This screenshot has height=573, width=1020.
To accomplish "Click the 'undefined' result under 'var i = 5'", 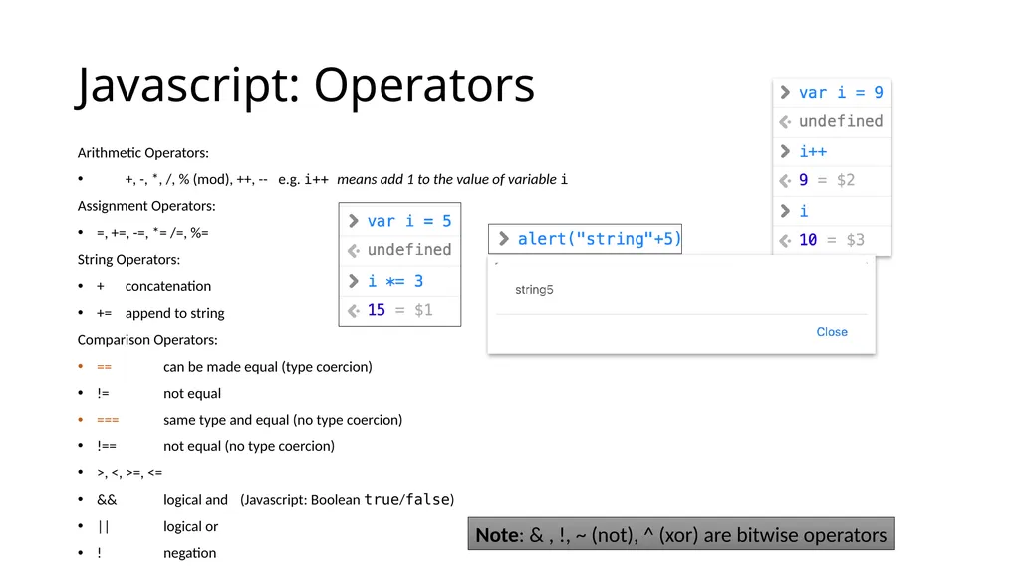I will pos(409,250).
